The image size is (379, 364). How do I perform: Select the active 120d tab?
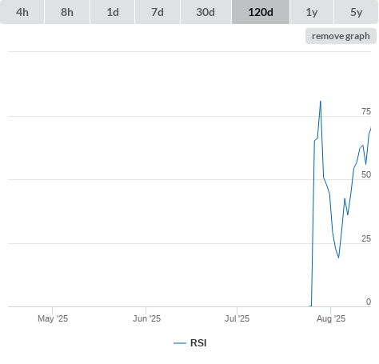pos(261,12)
